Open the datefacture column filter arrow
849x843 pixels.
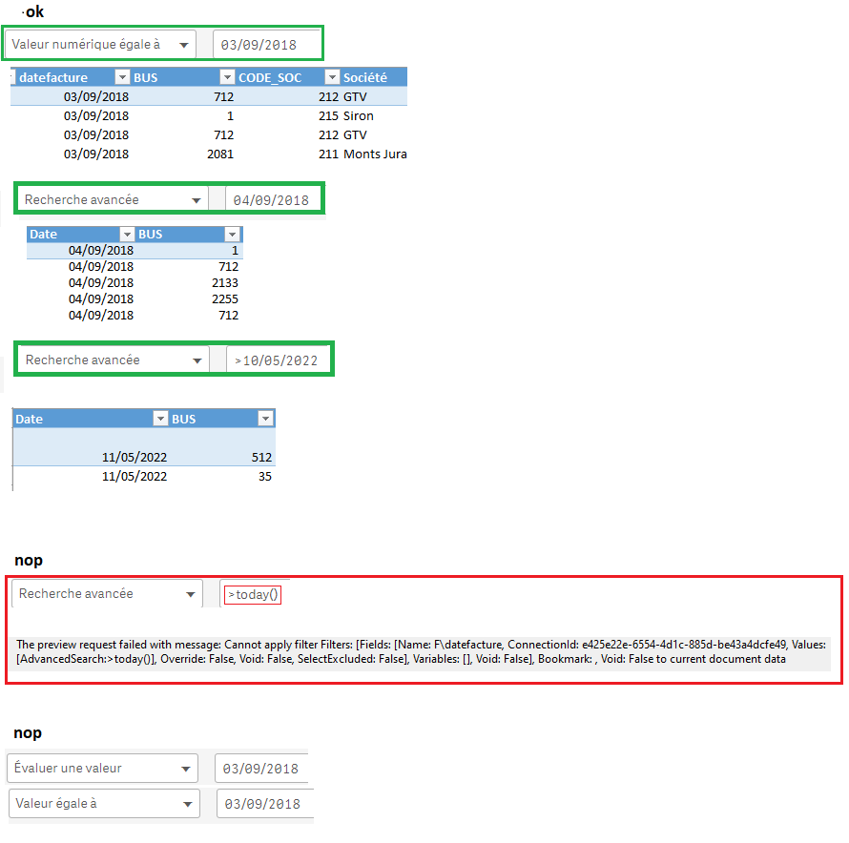(122, 77)
